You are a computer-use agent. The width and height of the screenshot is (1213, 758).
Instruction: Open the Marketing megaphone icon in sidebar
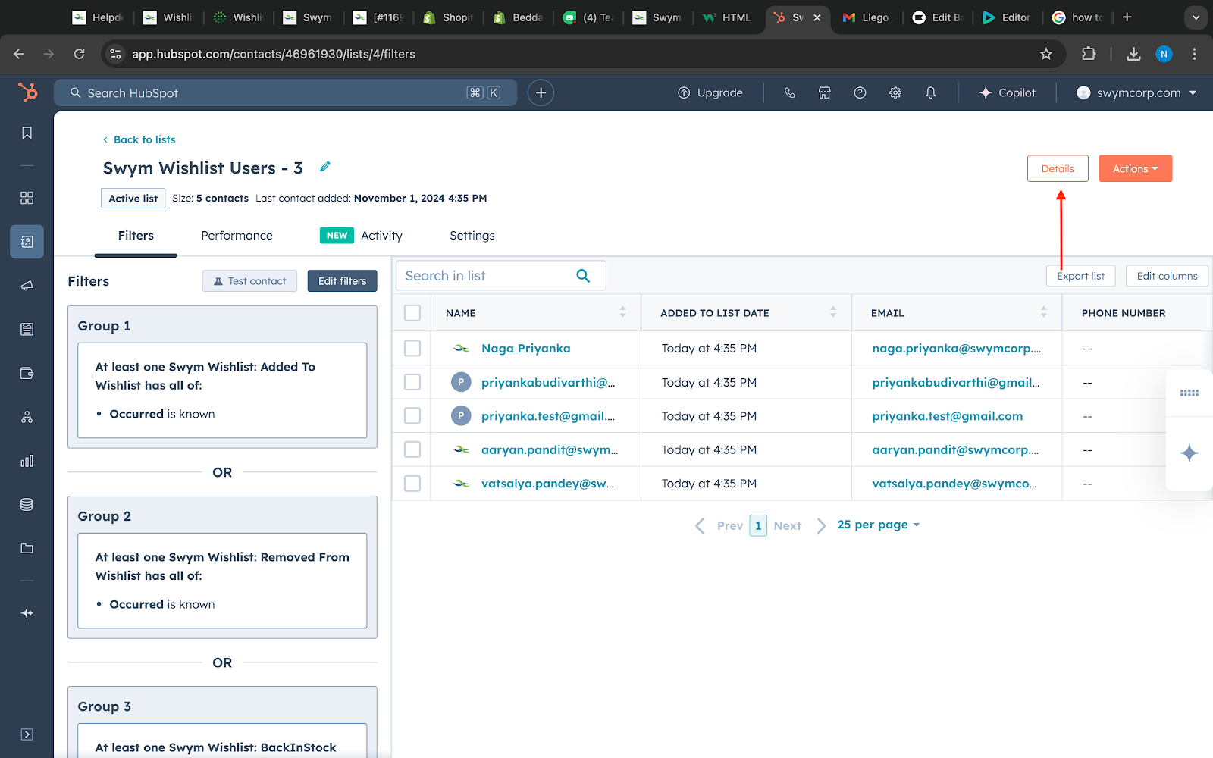[x=27, y=286]
